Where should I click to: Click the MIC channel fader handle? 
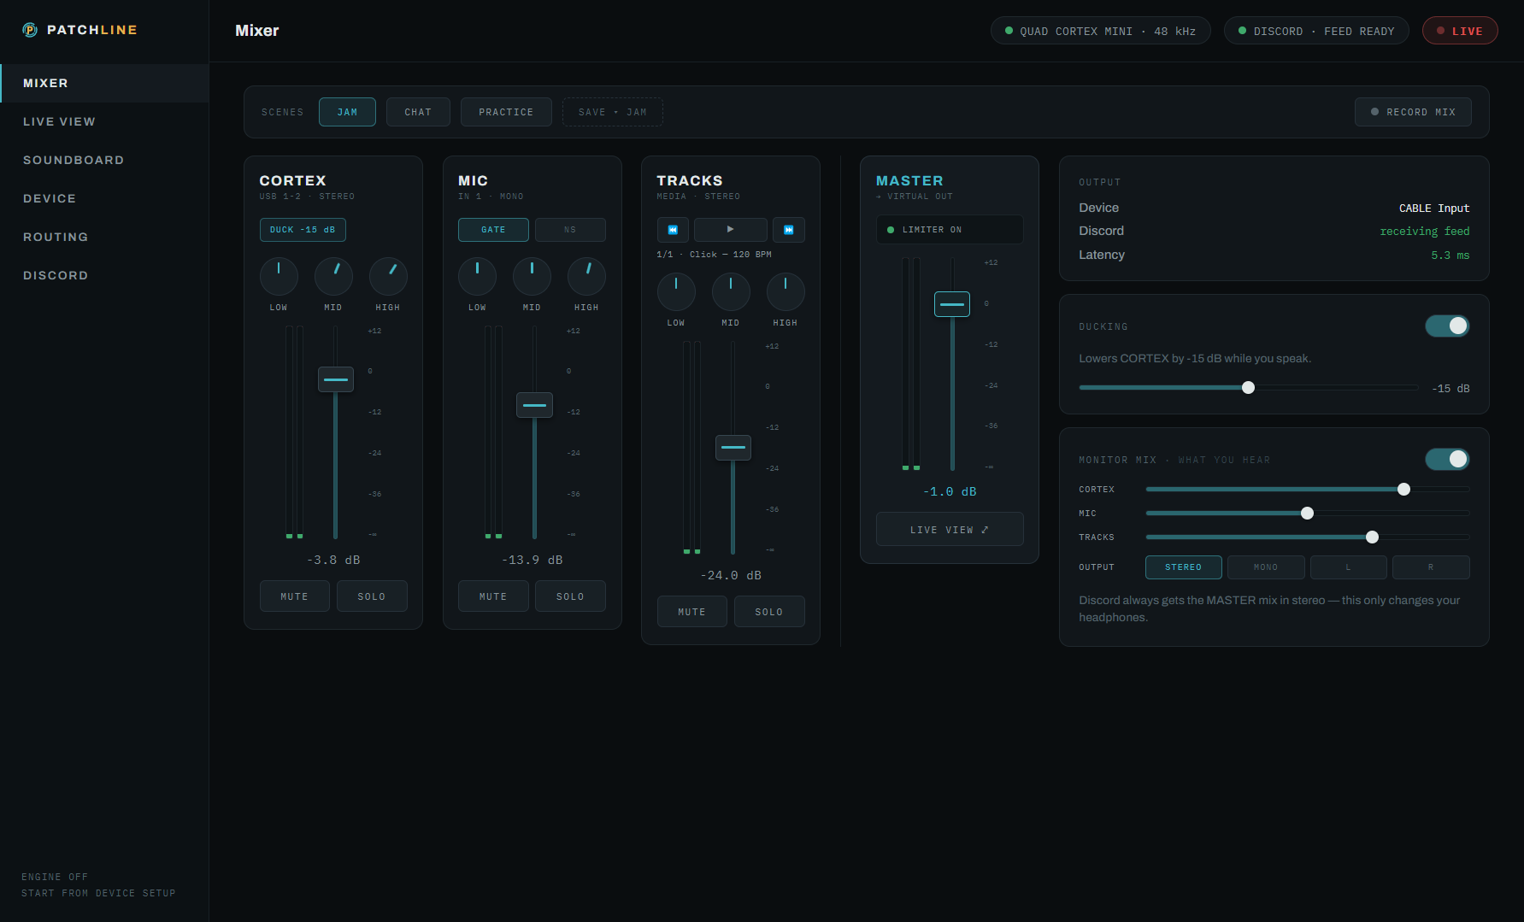pos(534,405)
